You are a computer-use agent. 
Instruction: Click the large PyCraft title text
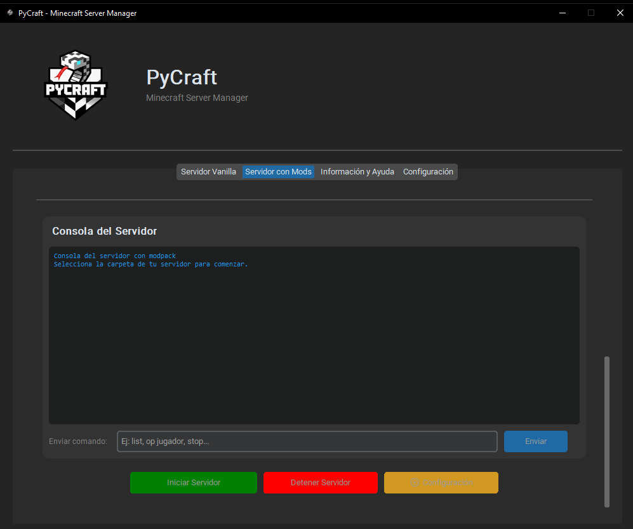(182, 77)
